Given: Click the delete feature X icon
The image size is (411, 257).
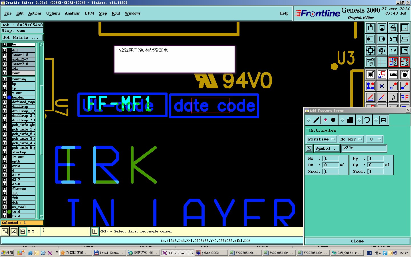Looking at the screenshot, I should tap(382, 86).
